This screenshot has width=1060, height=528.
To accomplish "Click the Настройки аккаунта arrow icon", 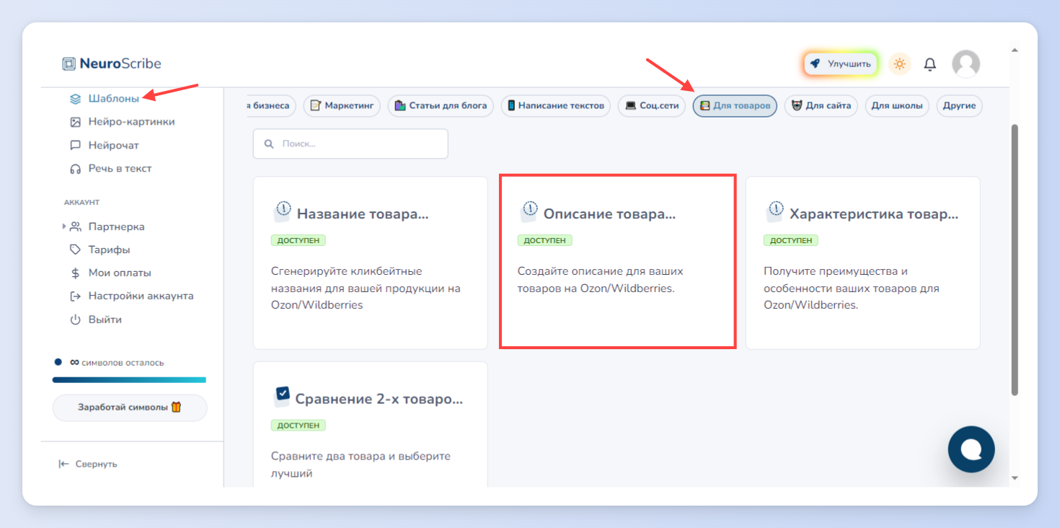I will pos(75,296).
